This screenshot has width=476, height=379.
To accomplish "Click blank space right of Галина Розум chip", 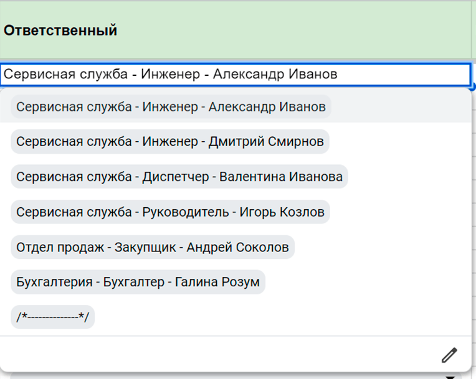I will (368, 282).
